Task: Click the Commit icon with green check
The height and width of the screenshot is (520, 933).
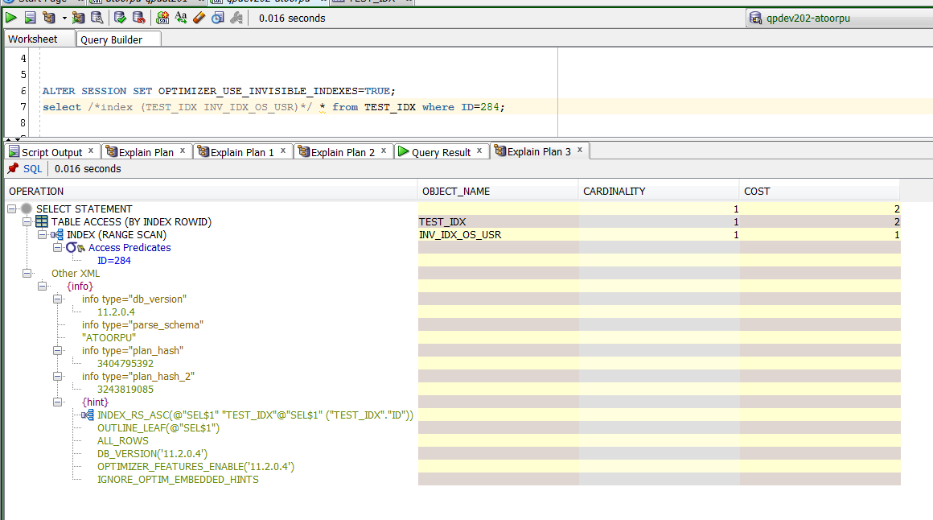Action: (120, 18)
